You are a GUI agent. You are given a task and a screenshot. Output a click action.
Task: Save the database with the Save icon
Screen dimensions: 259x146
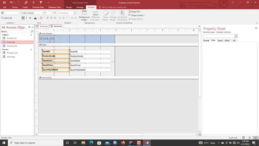tap(4, 2)
